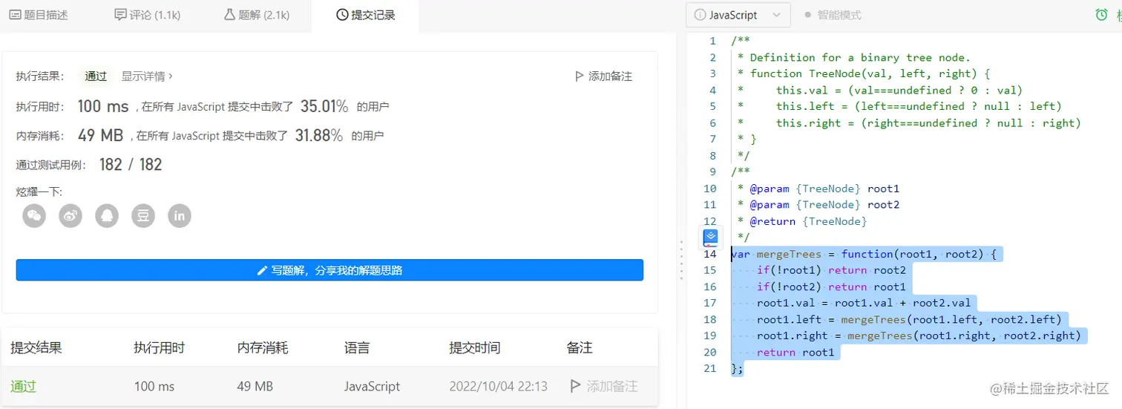Screen dimensions: 1122x409
Task: Click the 182 / 182 test cases value
Action: click(131, 164)
